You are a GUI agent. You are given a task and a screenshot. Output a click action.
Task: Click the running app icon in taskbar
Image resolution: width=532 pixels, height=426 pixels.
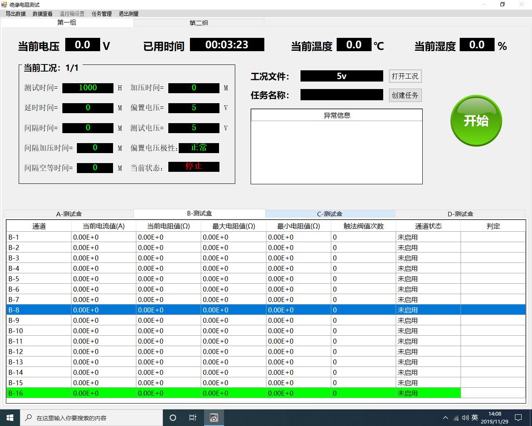214,418
